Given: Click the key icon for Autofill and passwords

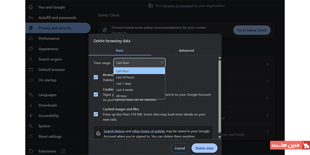Looking at the screenshot, I should [x=31, y=17].
